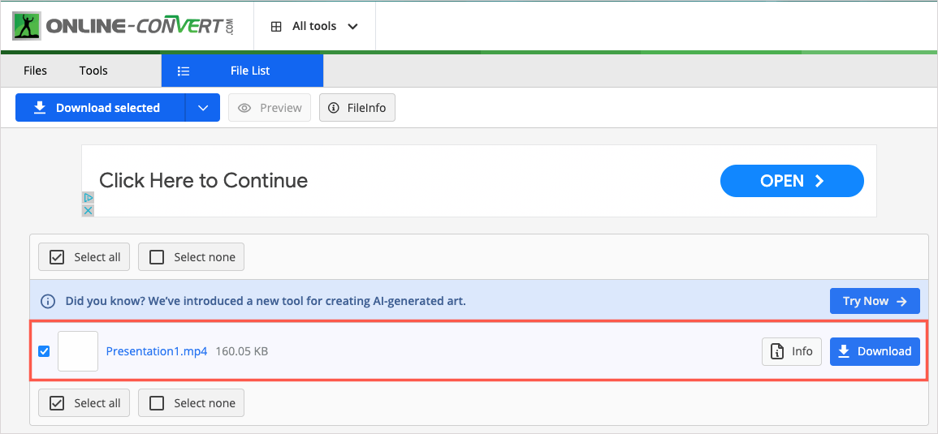Click the Online-Convert logo icon
This screenshot has width=938, height=434.
26,26
